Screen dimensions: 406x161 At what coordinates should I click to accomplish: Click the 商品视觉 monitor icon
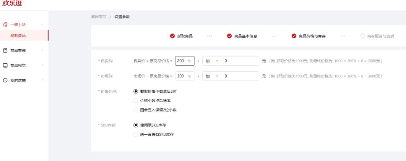[x=5, y=65]
